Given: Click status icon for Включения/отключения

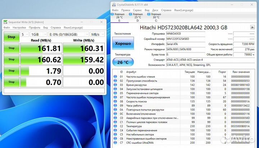Looking at the screenshot, I should tap(115, 114).
